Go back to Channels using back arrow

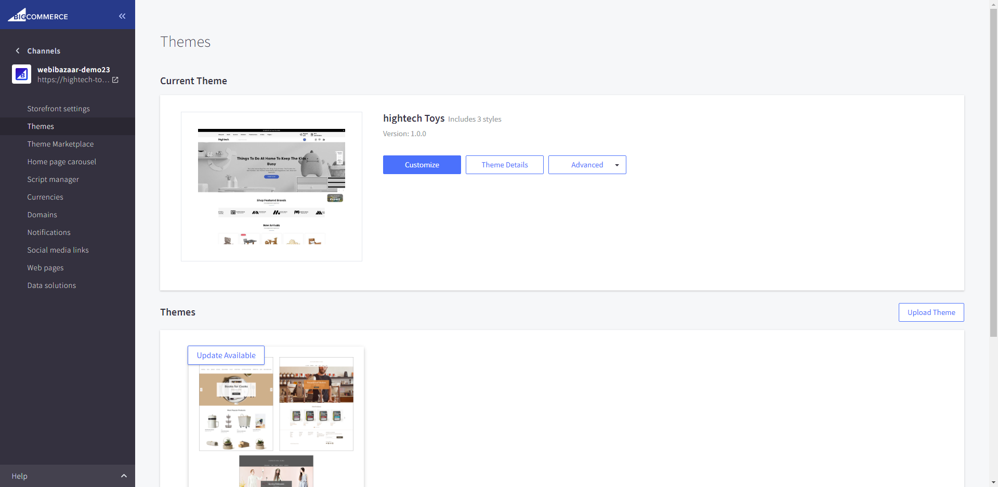18,51
